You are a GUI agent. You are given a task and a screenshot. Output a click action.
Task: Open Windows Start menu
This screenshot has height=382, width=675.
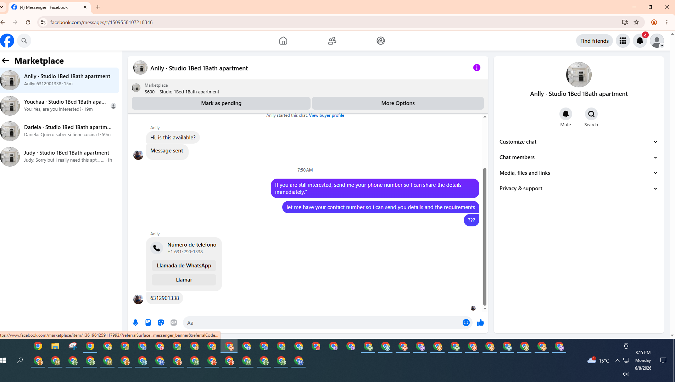pyautogui.click(x=3, y=360)
